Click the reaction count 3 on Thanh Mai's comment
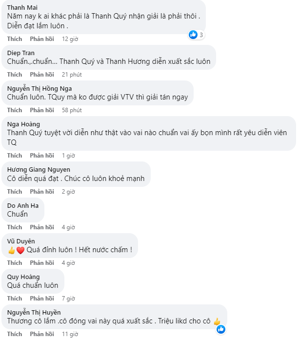The height and width of the screenshot is (340, 299). click(x=201, y=35)
